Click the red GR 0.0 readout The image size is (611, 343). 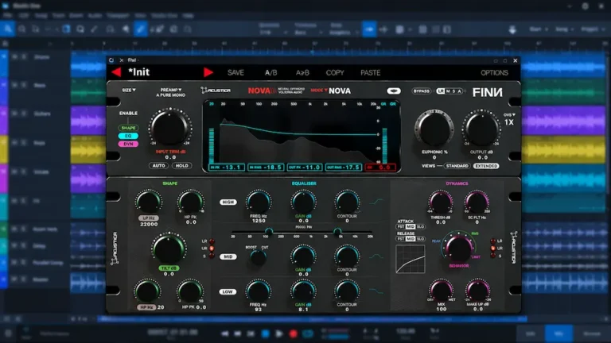pyautogui.click(x=380, y=168)
